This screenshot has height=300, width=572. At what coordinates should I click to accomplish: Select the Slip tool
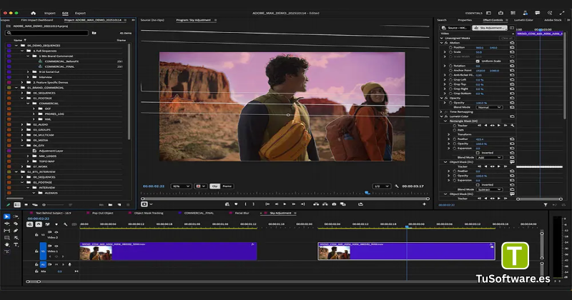[7, 231]
